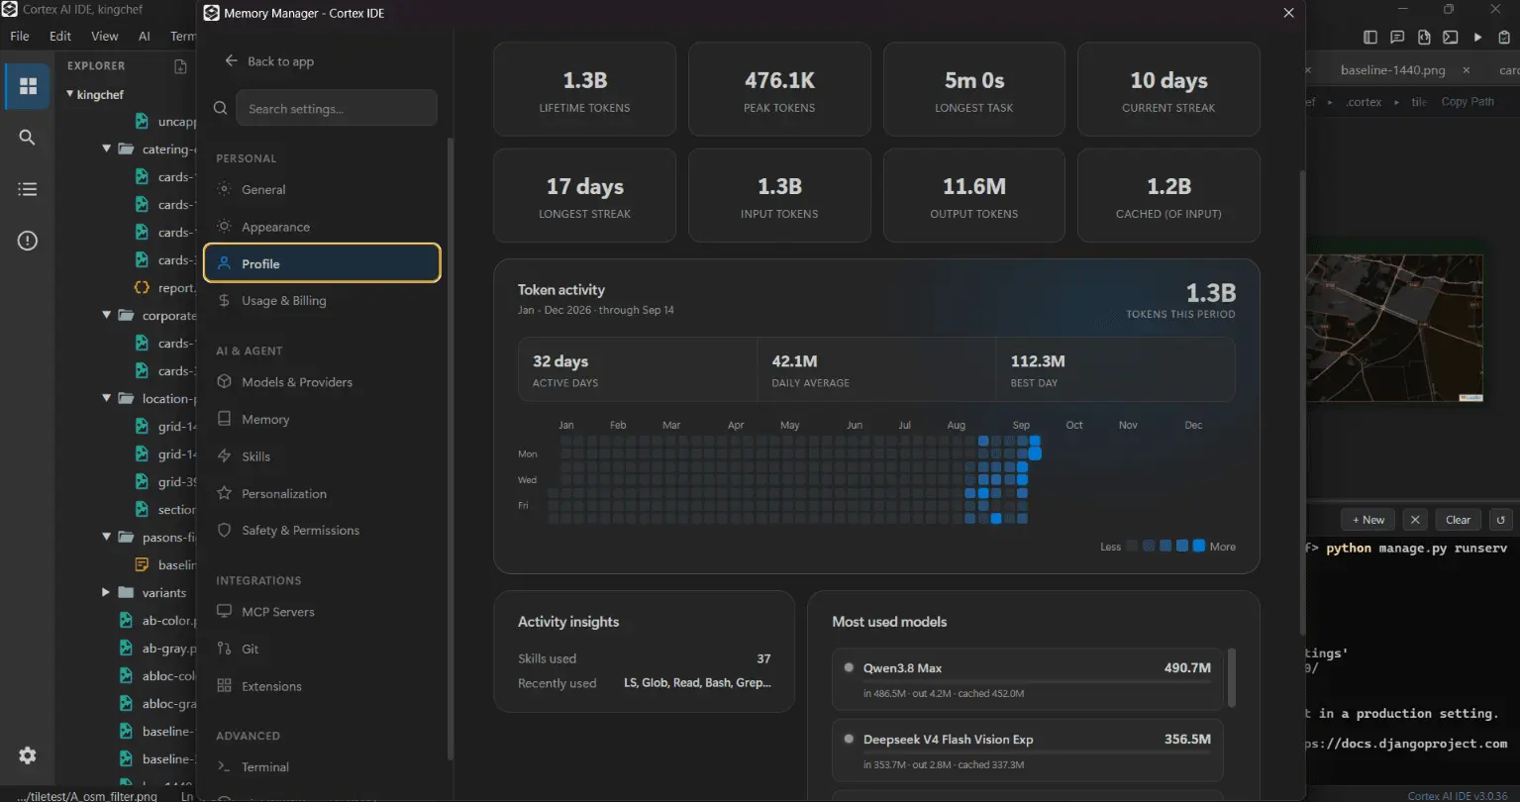Click the MCP Servers monitor icon
The image size is (1520, 802).
tap(224, 611)
